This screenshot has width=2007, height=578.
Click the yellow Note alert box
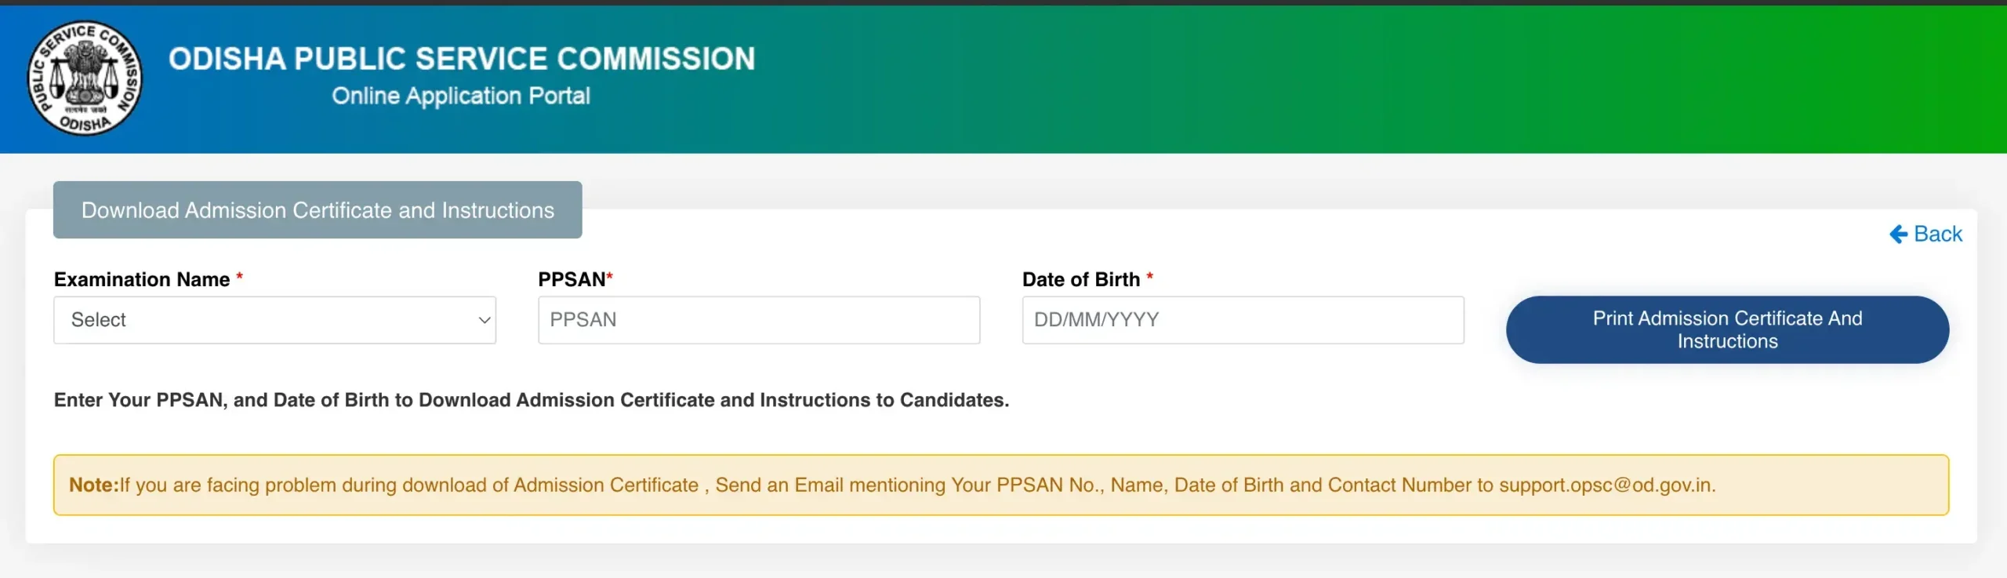pos(1001,485)
